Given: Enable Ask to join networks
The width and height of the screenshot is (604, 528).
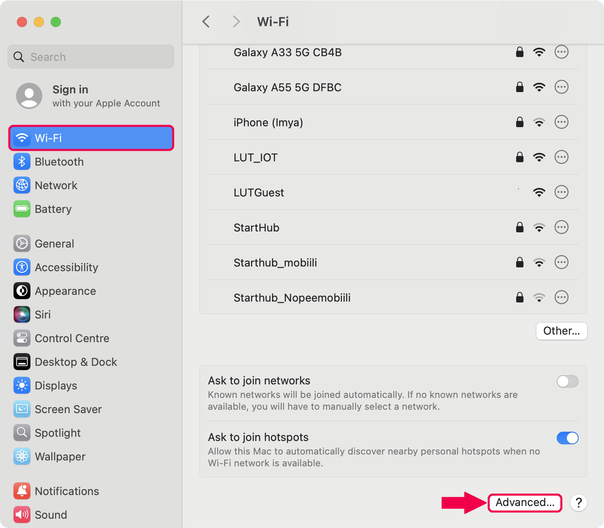Looking at the screenshot, I should click(568, 381).
